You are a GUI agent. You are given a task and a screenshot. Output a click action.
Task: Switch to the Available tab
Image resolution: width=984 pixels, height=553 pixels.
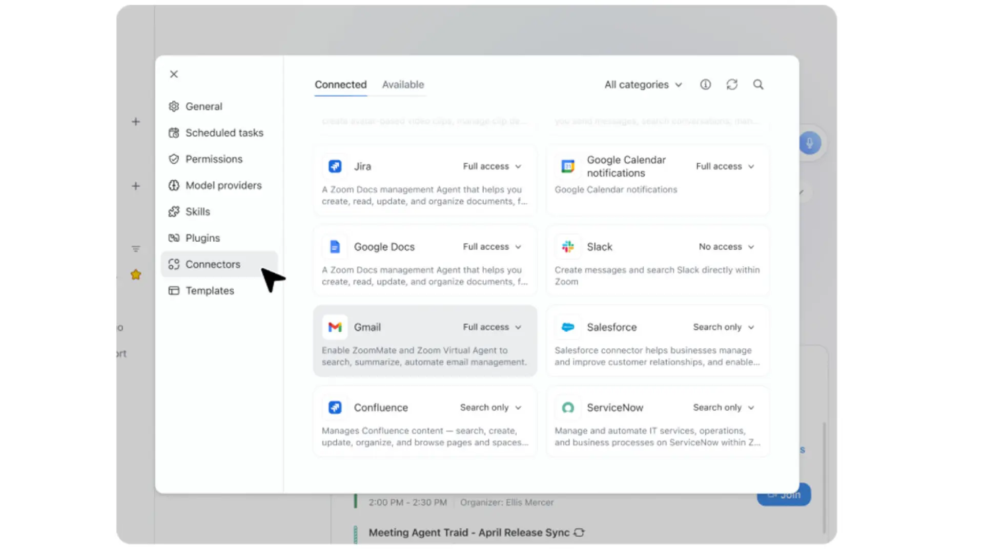[x=403, y=84]
